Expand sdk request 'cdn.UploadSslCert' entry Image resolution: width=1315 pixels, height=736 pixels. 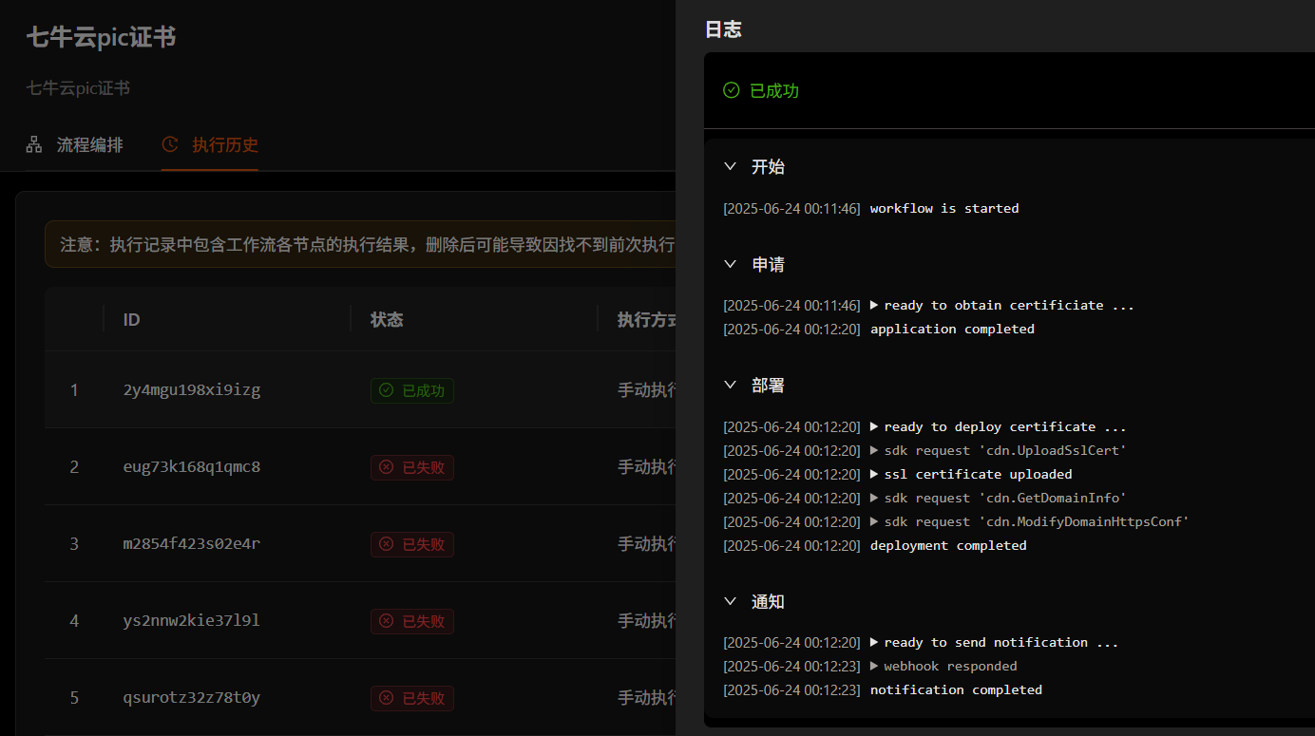[x=874, y=451]
